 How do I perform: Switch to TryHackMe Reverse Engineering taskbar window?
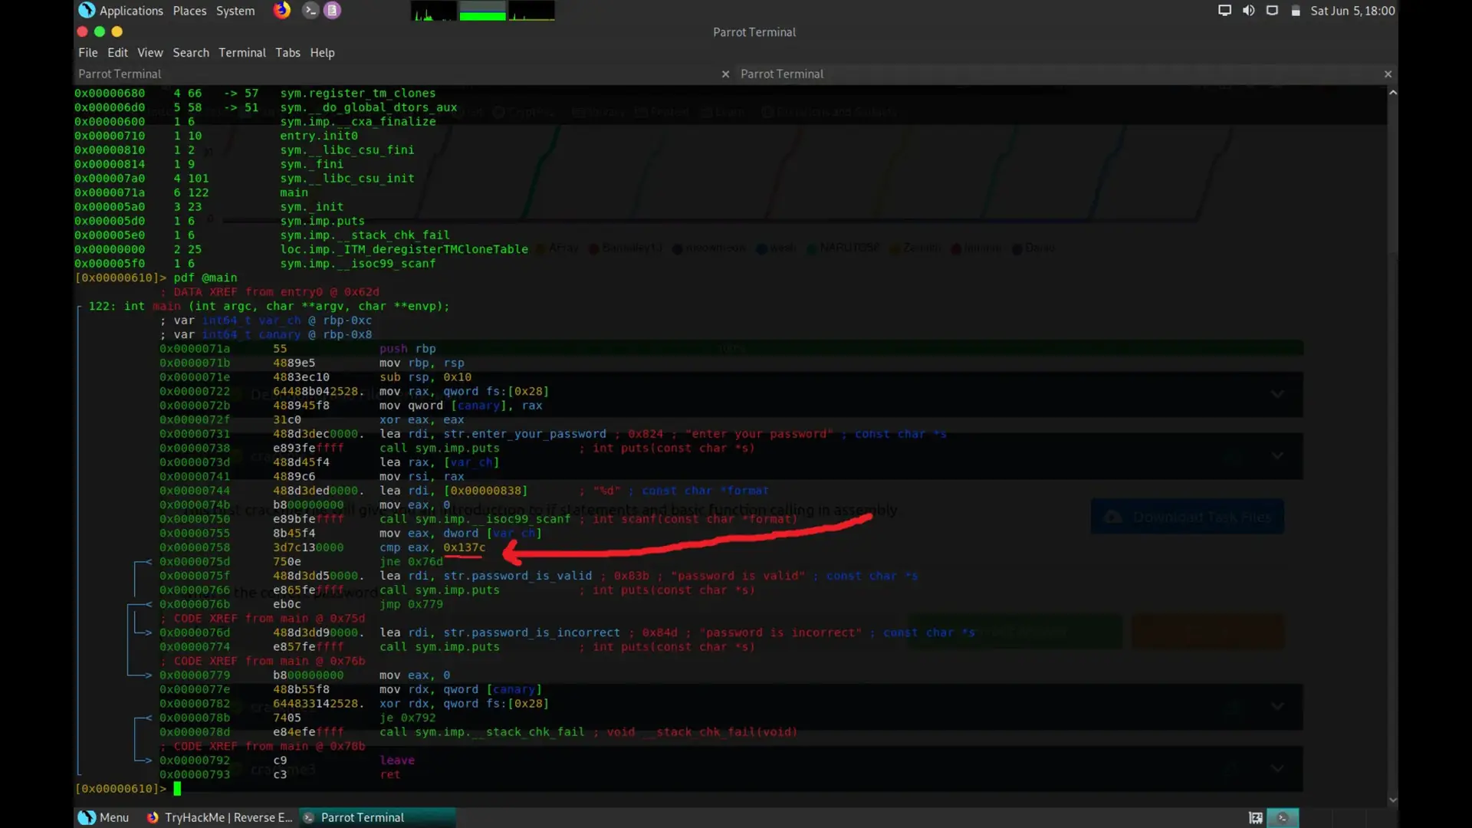[220, 818]
